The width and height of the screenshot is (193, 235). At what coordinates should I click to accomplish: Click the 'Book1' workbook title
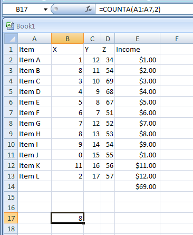[26, 26]
